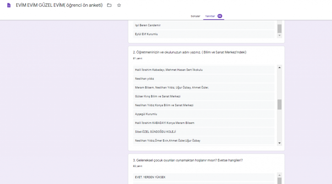Viewport: 332px width, 184px height.
Task: Click the 'Işıl Beren Candemir' response row
Action: (148, 25)
